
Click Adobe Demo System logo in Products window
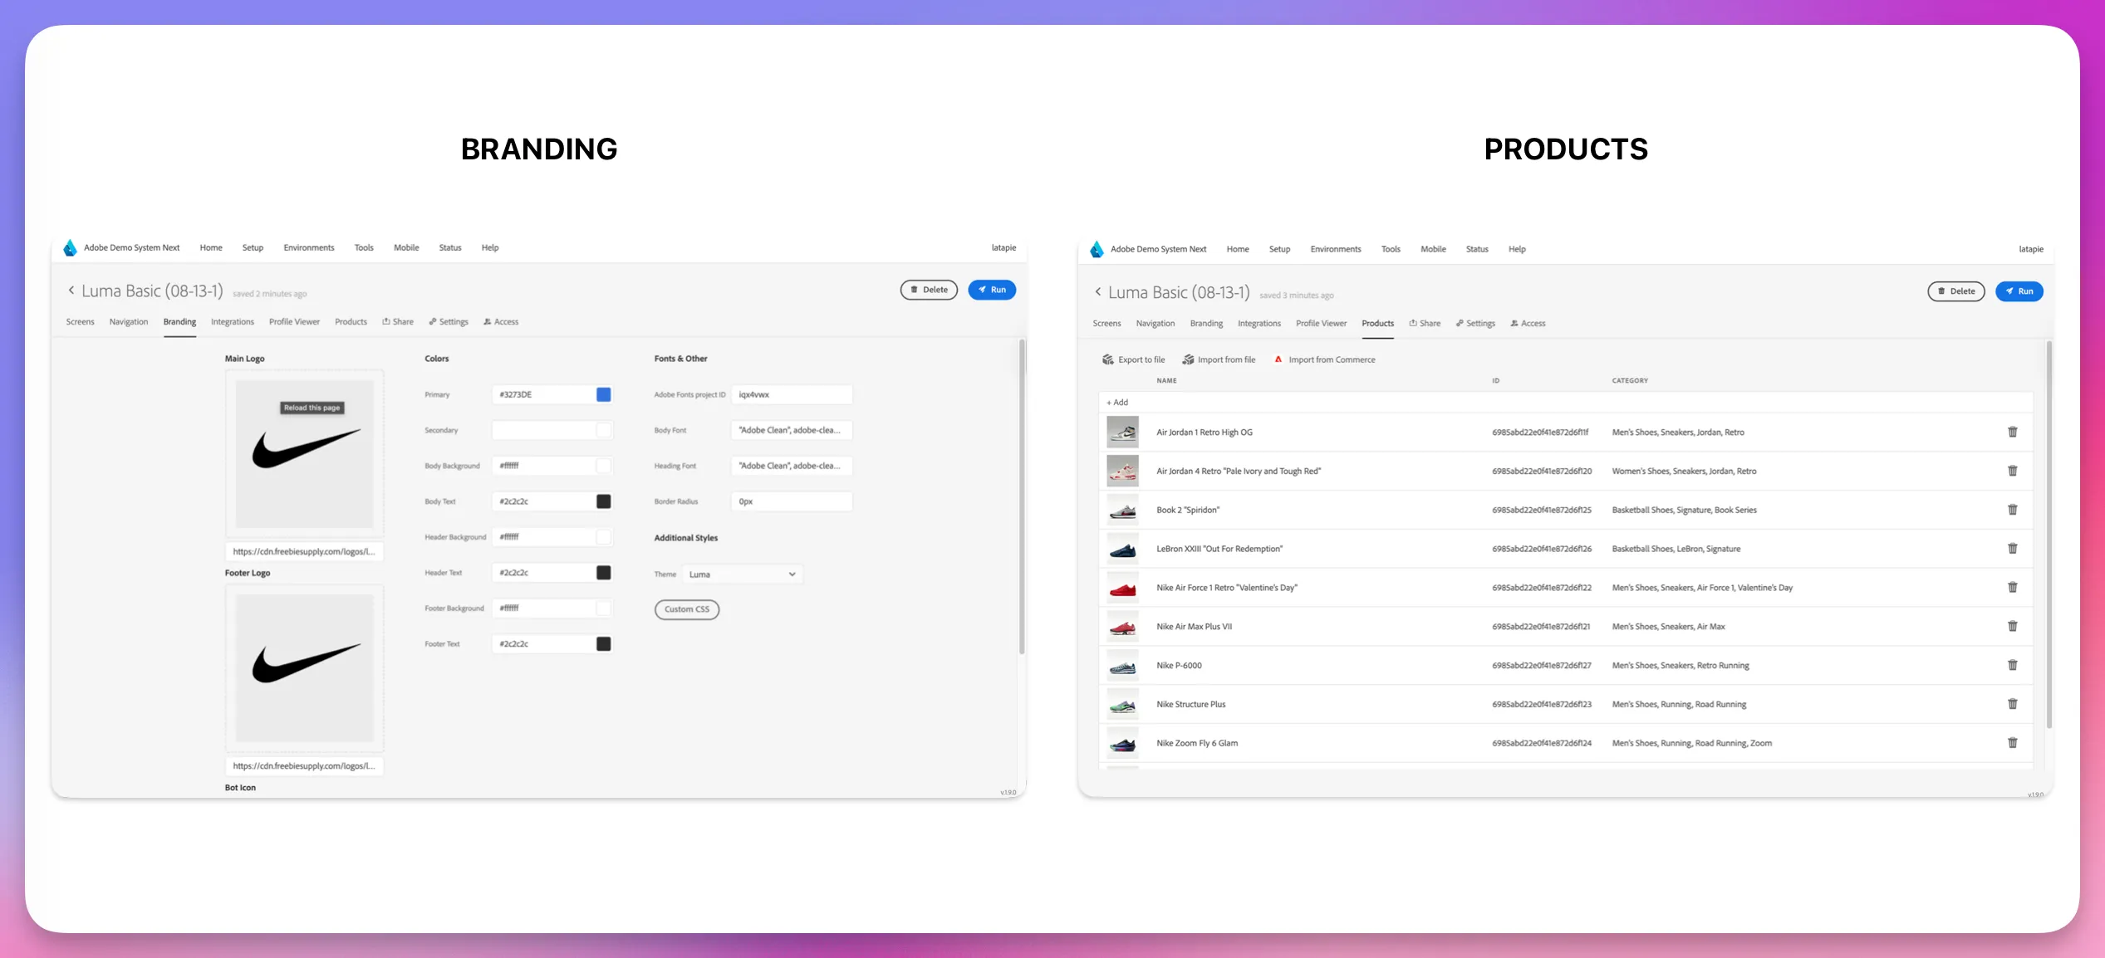pos(1097,249)
